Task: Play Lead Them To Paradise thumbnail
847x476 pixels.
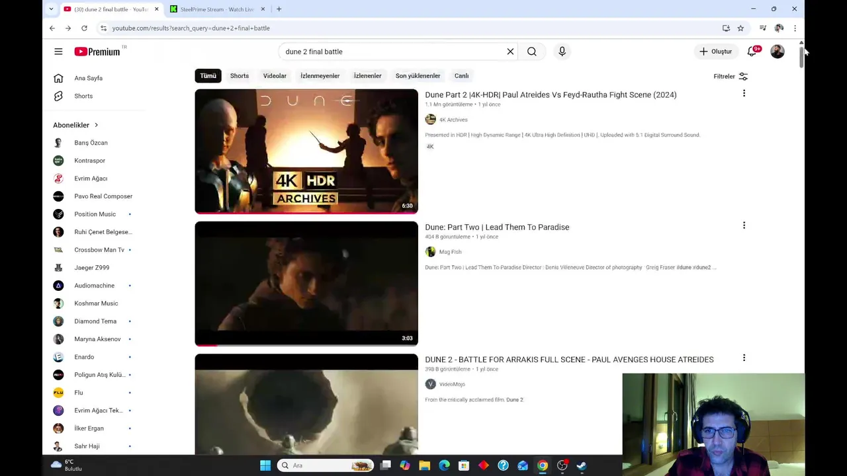Action: point(306,284)
